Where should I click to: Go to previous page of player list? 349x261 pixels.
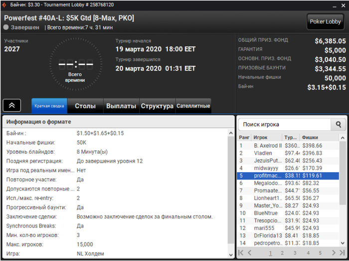point(249,253)
